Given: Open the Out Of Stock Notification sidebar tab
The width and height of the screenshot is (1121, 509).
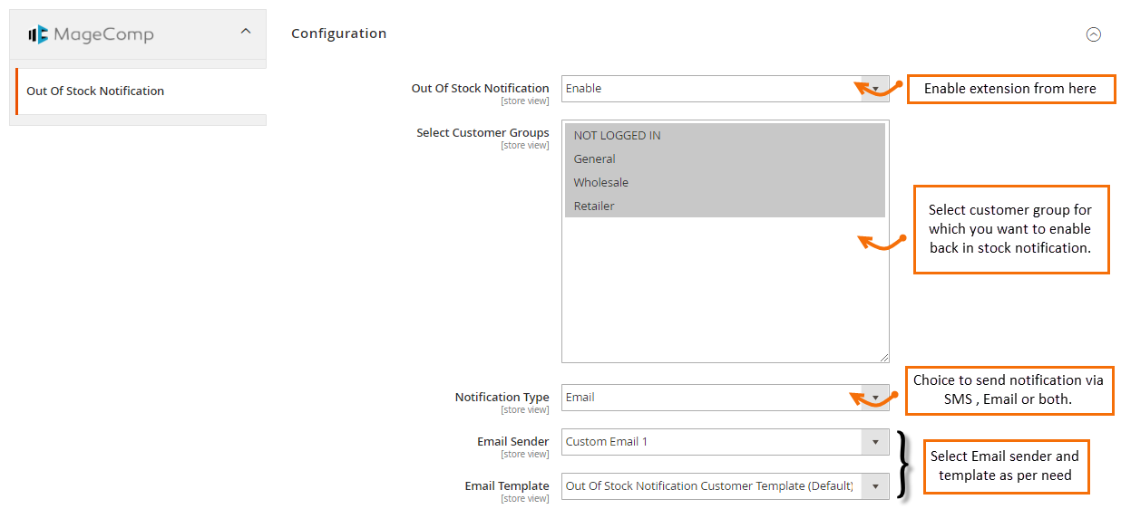Looking at the screenshot, I should (95, 91).
